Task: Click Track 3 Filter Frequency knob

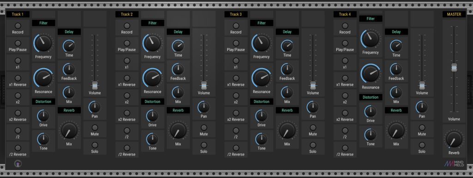Action: pos(261,43)
